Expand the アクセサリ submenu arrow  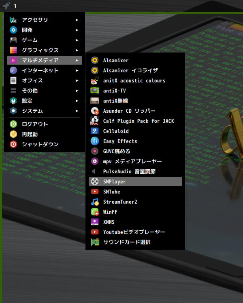pyautogui.click(x=77, y=20)
